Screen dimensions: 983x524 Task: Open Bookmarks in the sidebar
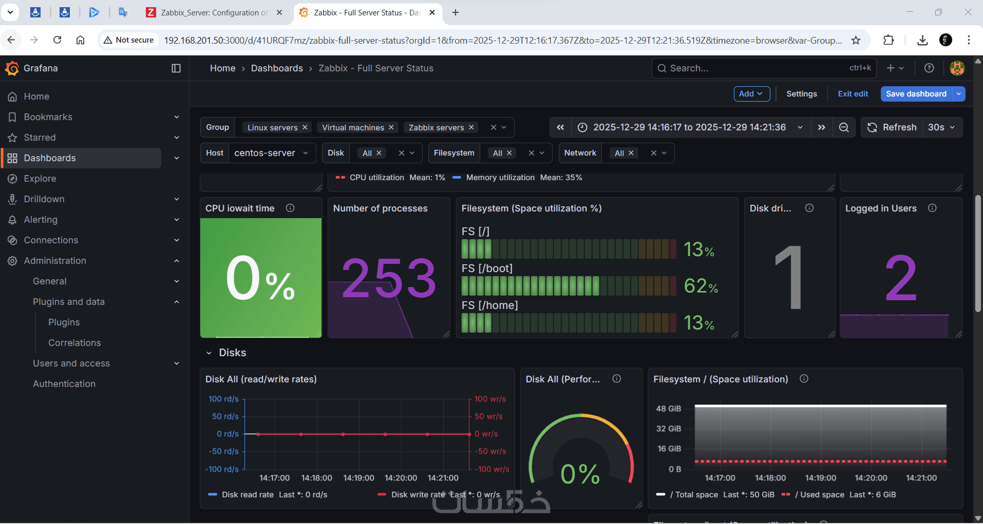coord(48,117)
